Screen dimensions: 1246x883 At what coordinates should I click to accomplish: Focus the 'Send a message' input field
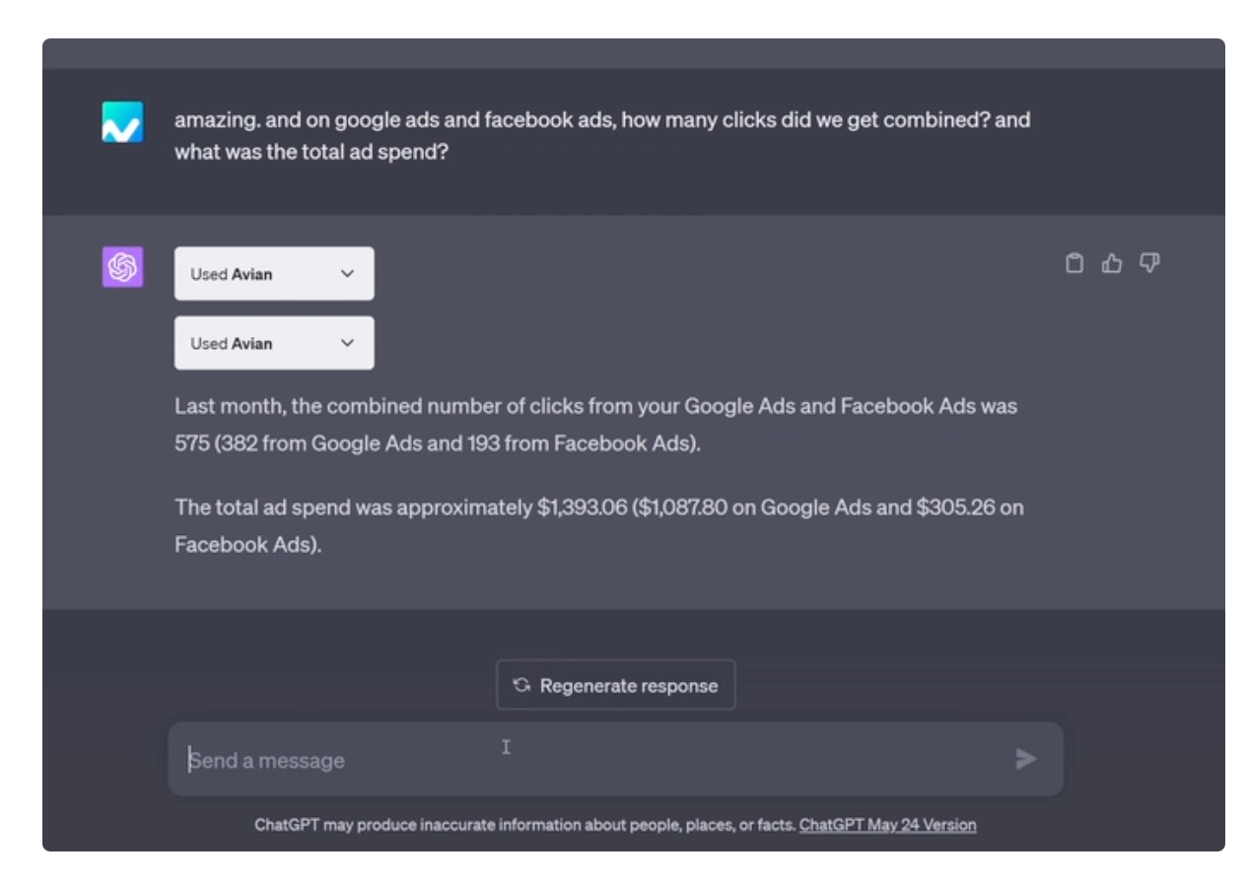[x=591, y=760]
